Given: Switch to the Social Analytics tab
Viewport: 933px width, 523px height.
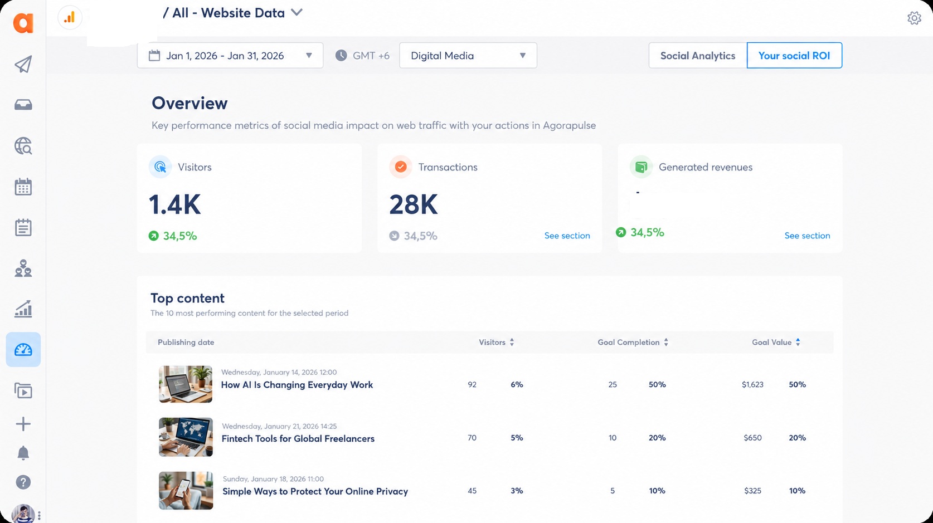Looking at the screenshot, I should point(698,56).
